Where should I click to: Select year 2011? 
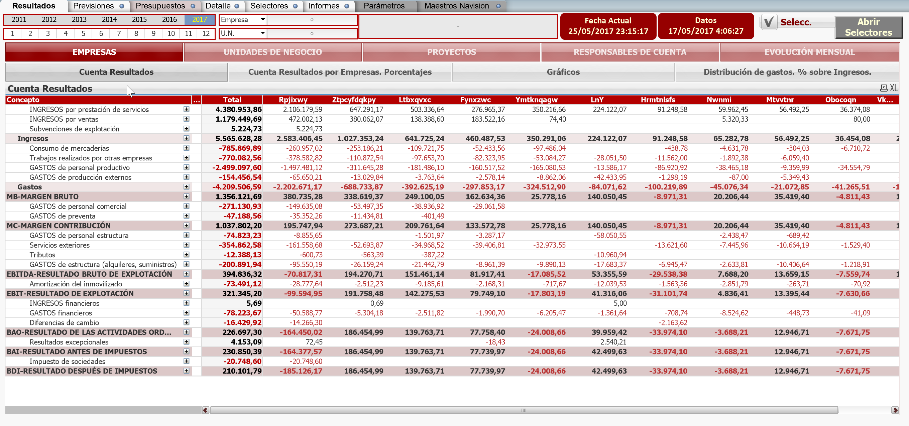19,20
